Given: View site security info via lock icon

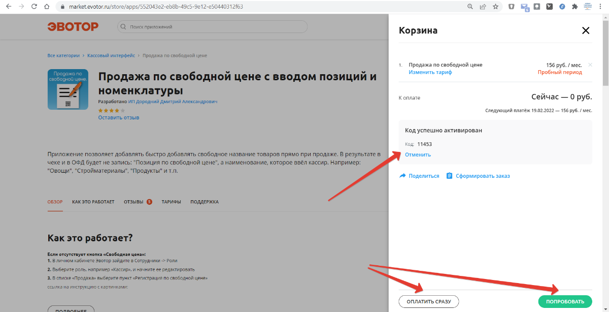Looking at the screenshot, I should 62,7.
